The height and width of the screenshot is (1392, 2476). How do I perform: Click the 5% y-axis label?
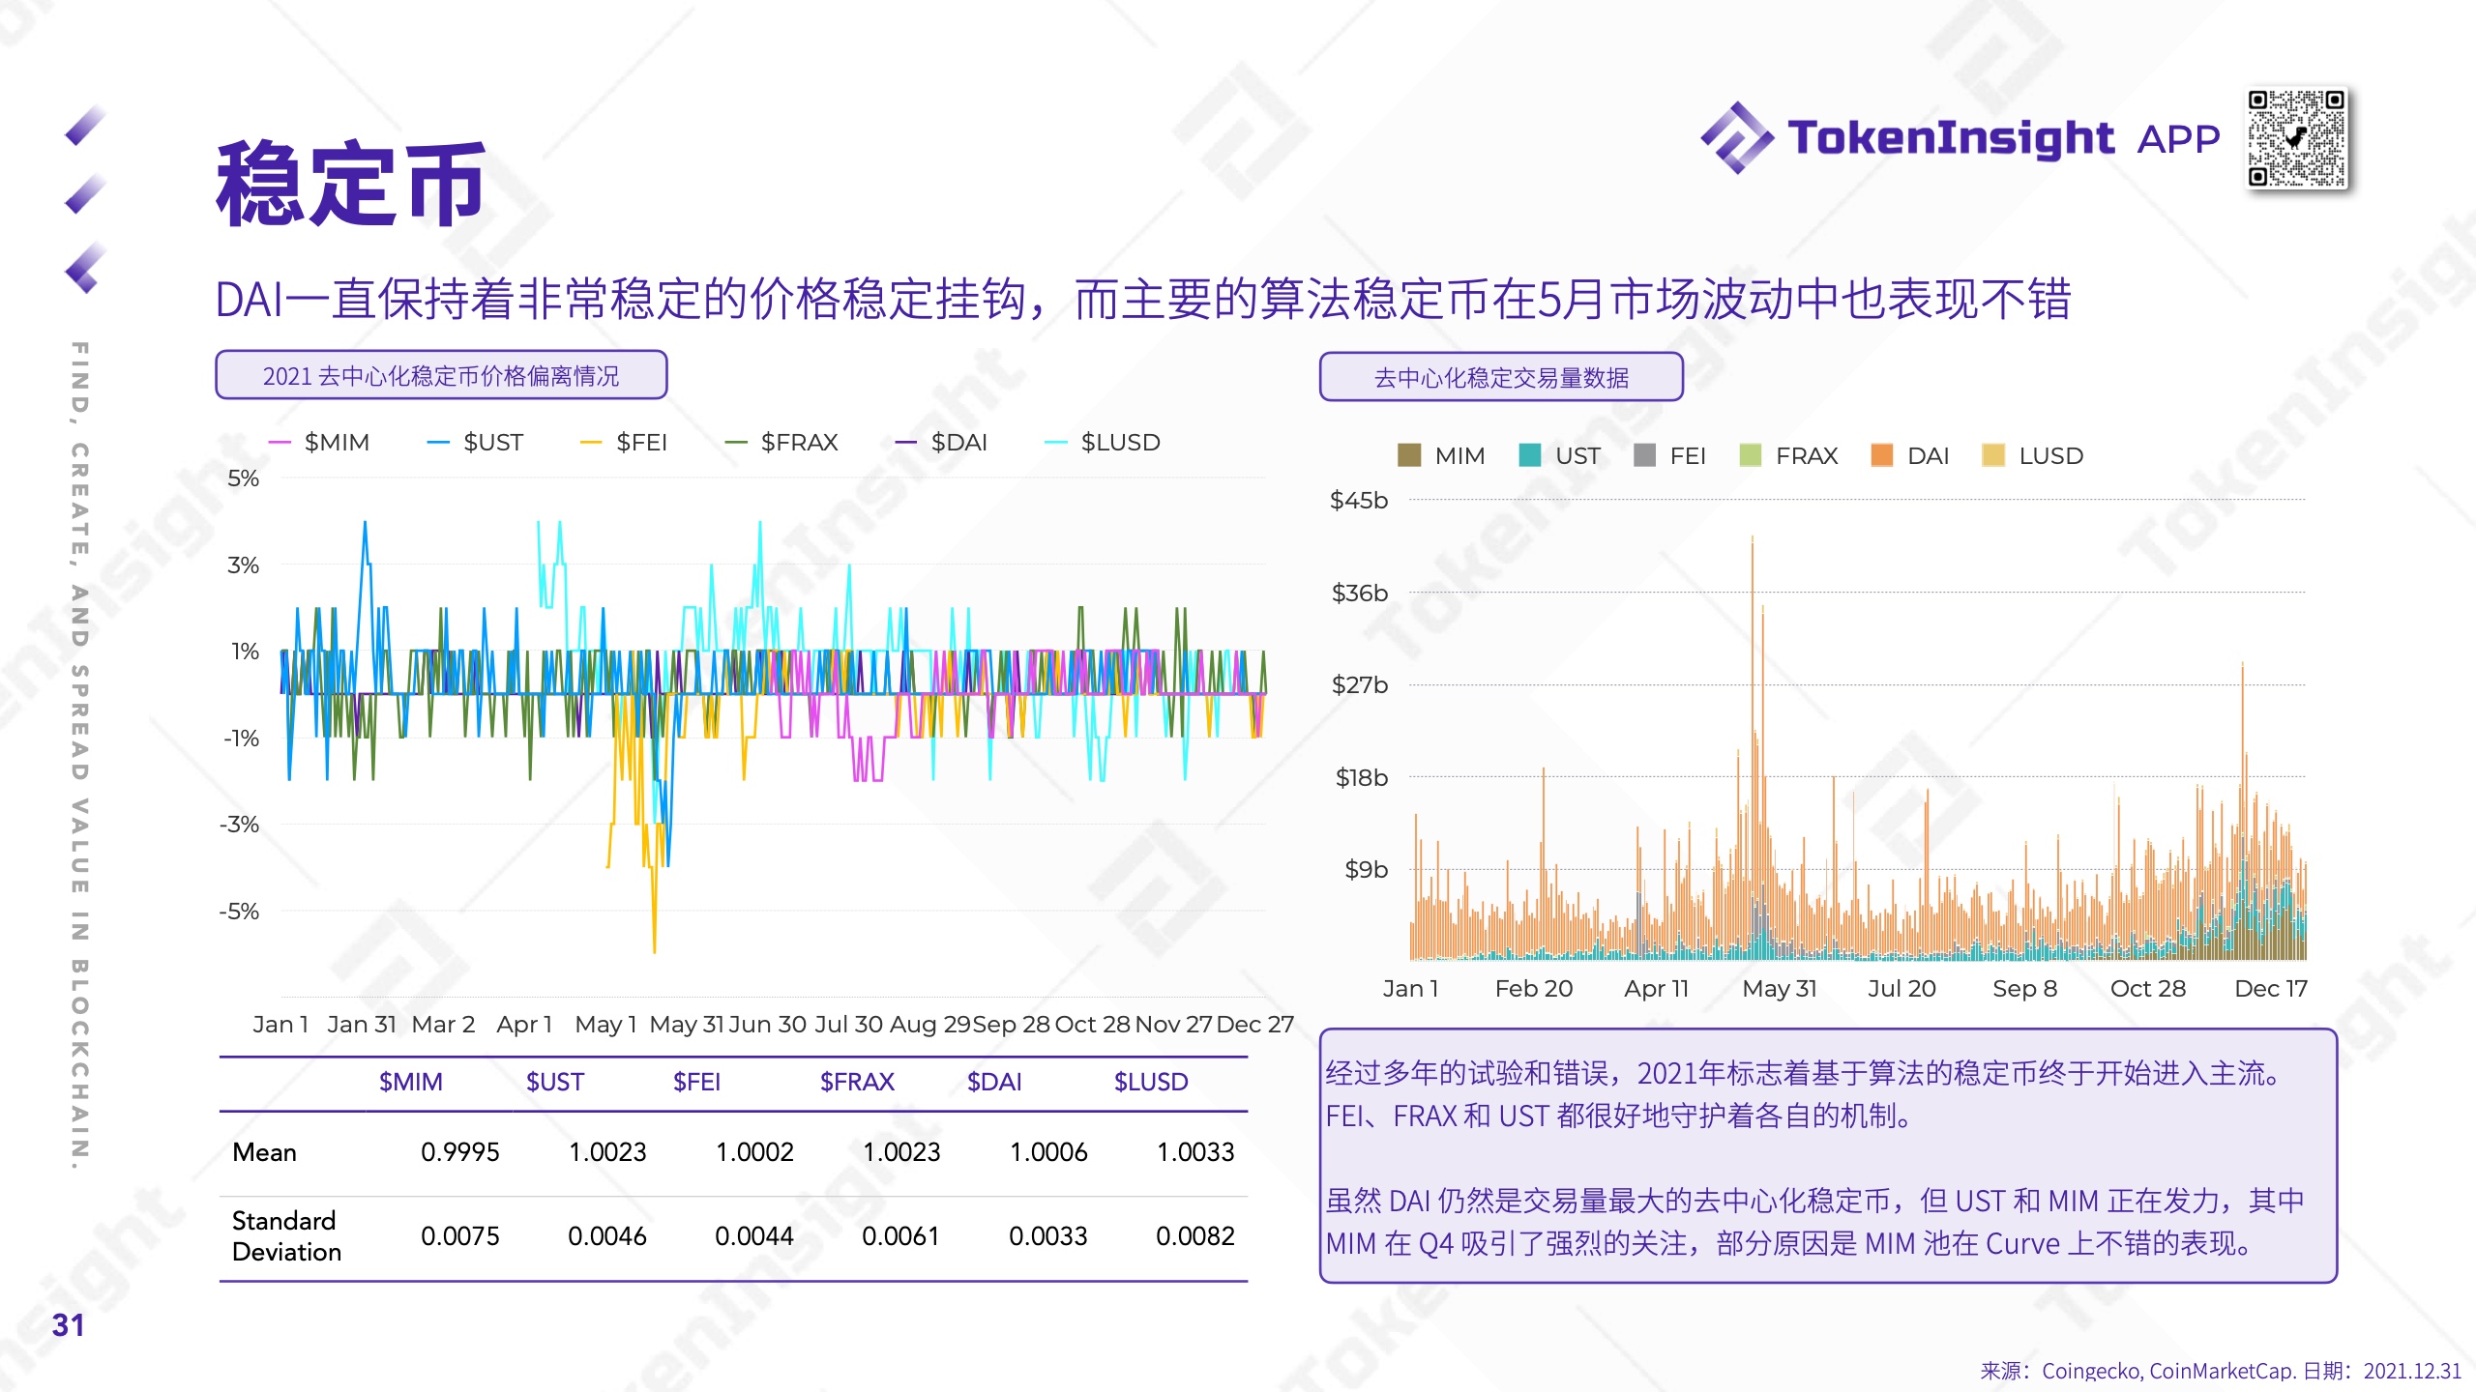[244, 478]
